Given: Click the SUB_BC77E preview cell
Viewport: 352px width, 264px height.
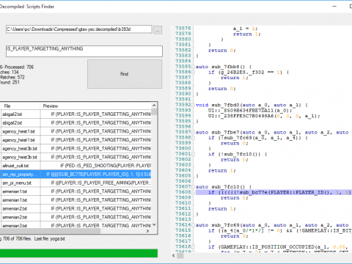Looking at the screenshot, I should pos(96,175).
